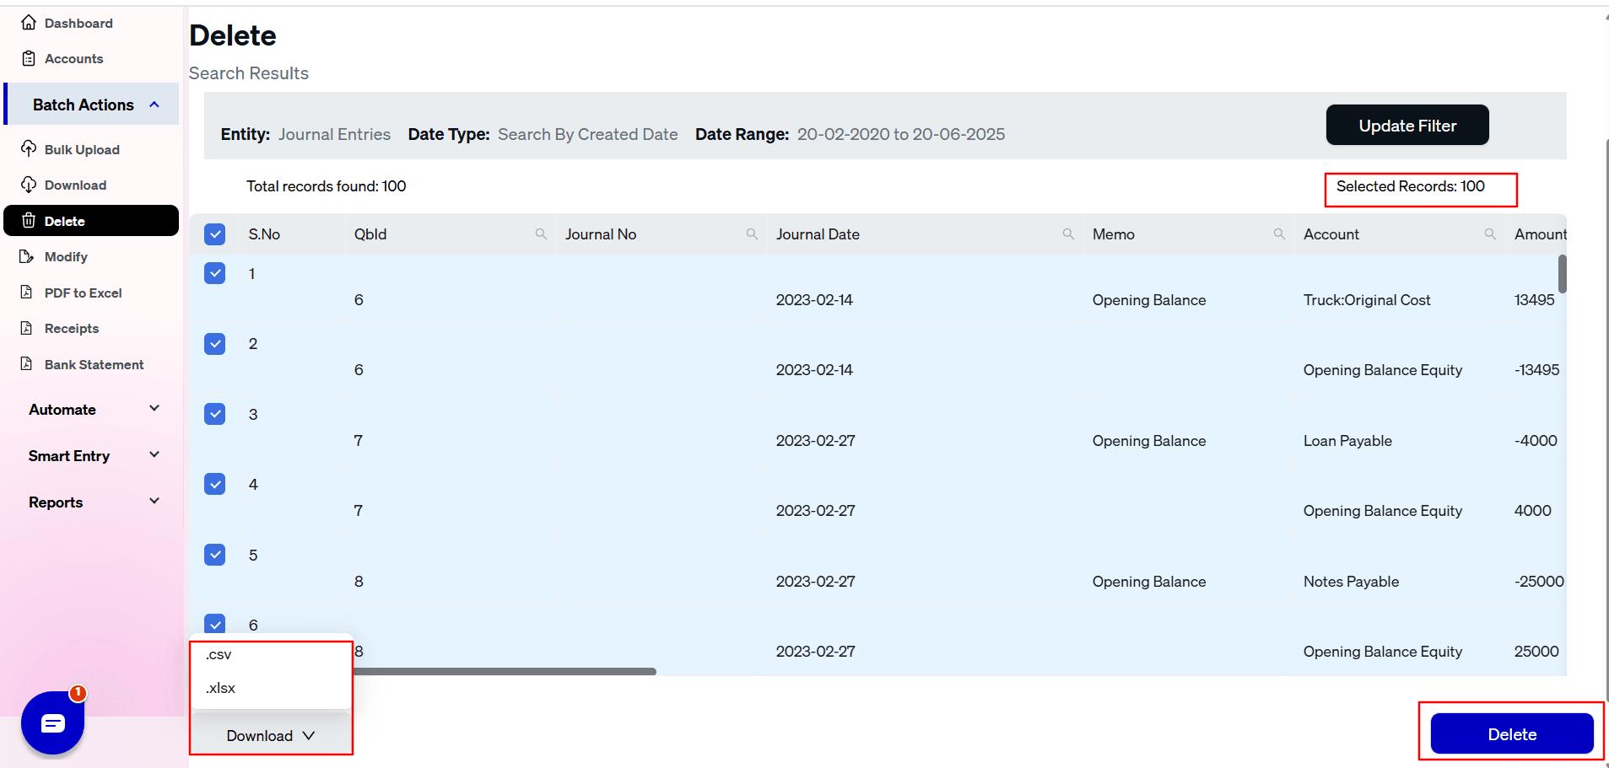Click the table's vertical scrollbar thumb
Image resolution: width=1609 pixels, height=768 pixels.
1562,274
